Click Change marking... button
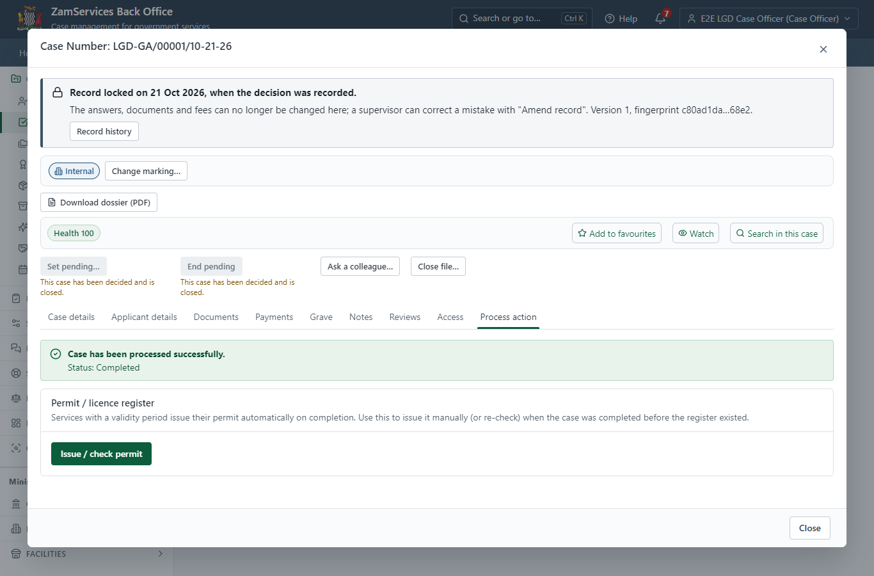The width and height of the screenshot is (874, 576). (x=146, y=171)
